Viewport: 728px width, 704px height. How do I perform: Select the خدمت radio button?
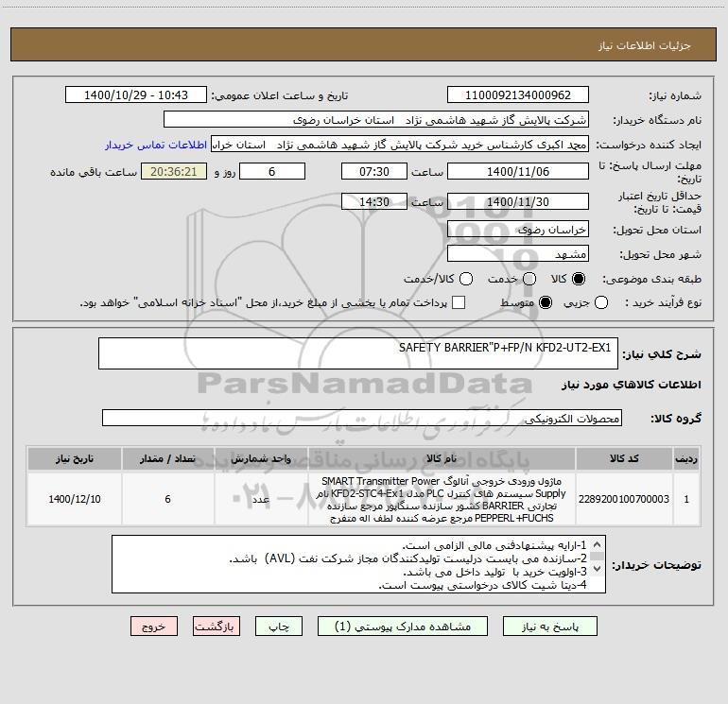pos(529,279)
